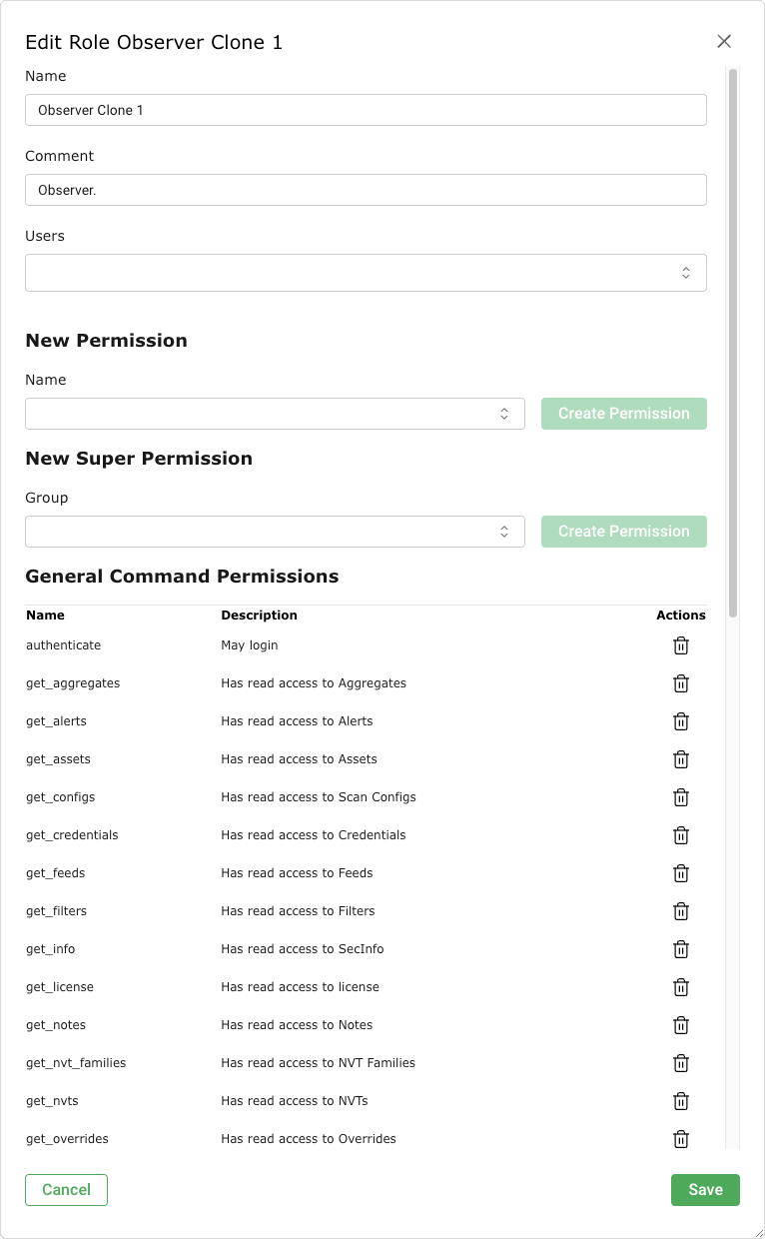Image resolution: width=765 pixels, height=1239 pixels.
Task: Remove get_alerts permission via trash icon
Action: pyautogui.click(x=681, y=721)
